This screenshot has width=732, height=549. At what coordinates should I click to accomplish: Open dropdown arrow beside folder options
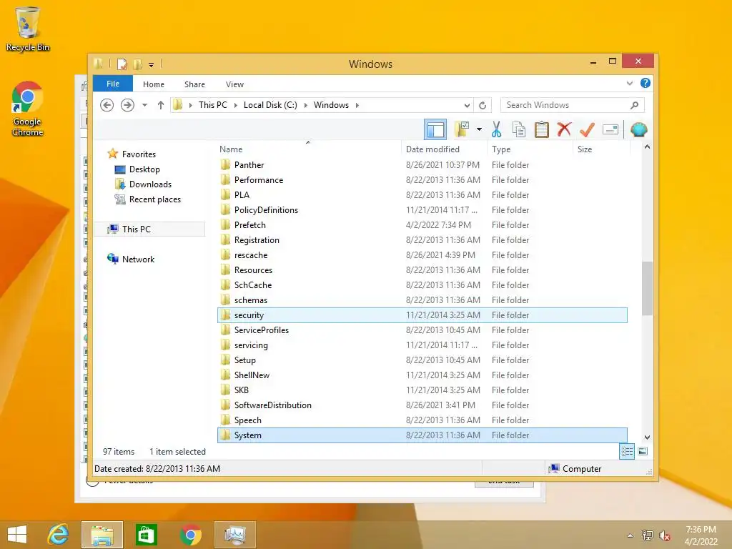coord(479,129)
